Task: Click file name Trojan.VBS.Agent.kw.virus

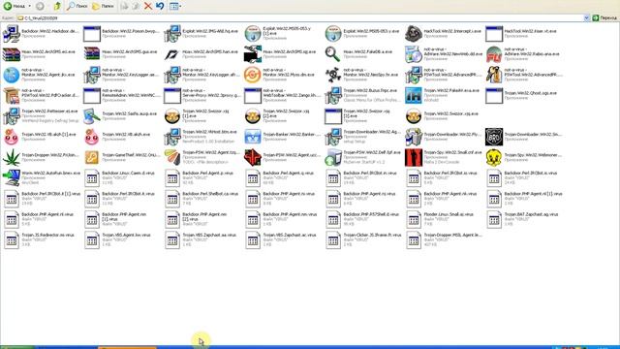Action: [x=126, y=235]
